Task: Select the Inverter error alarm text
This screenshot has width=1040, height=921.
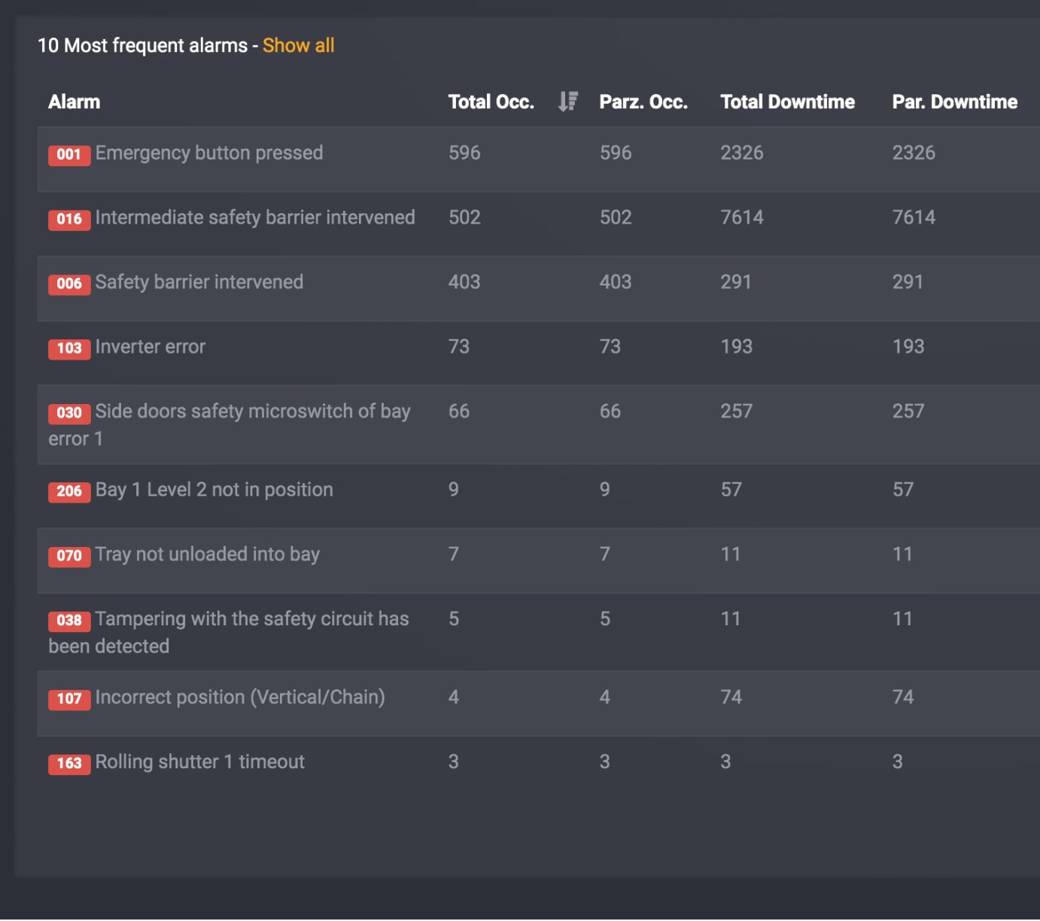Action: pos(151,347)
